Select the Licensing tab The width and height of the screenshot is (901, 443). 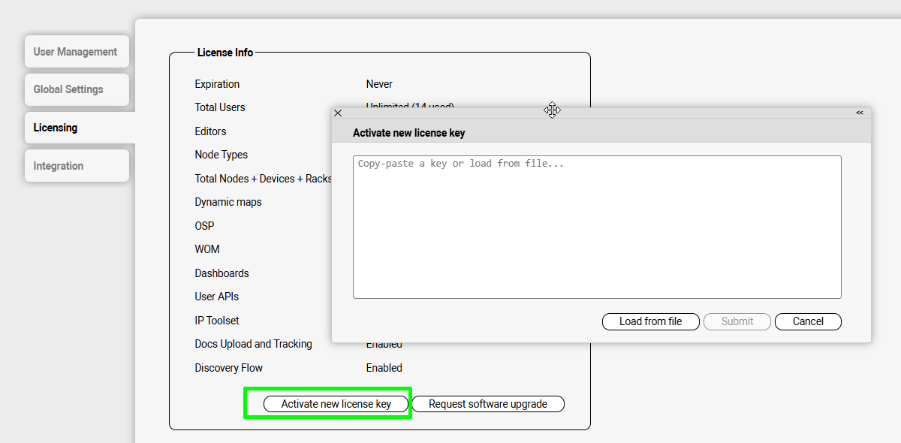pos(76,128)
